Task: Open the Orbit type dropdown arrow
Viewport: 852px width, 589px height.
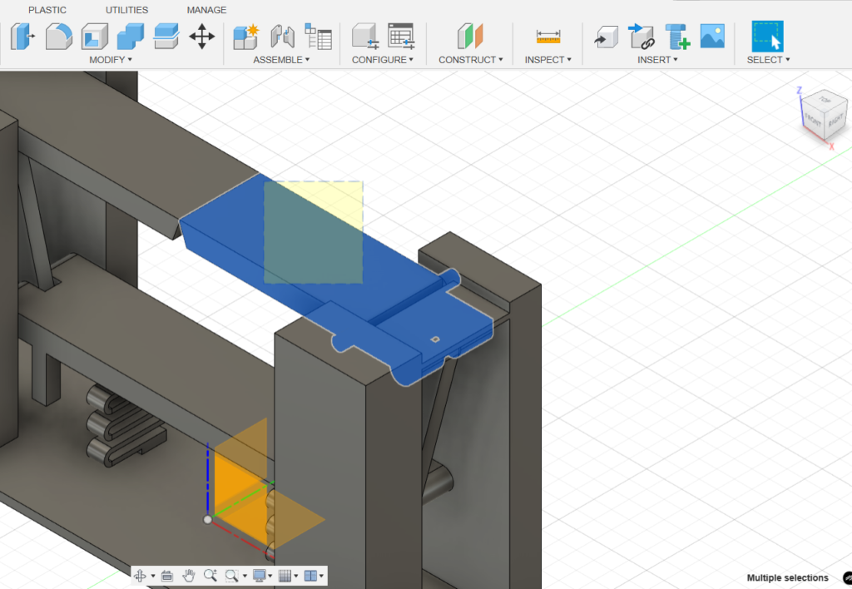Action: pos(153,576)
